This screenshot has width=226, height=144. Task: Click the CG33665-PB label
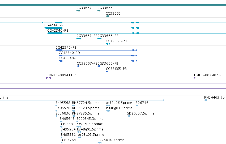coord(116,69)
